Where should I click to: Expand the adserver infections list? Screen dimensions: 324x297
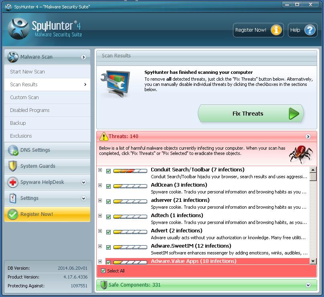100,200
